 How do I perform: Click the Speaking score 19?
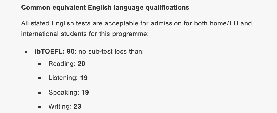pos(85,92)
